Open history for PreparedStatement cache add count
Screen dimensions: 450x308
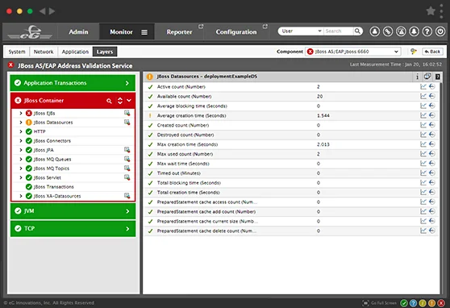coord(432,211)
